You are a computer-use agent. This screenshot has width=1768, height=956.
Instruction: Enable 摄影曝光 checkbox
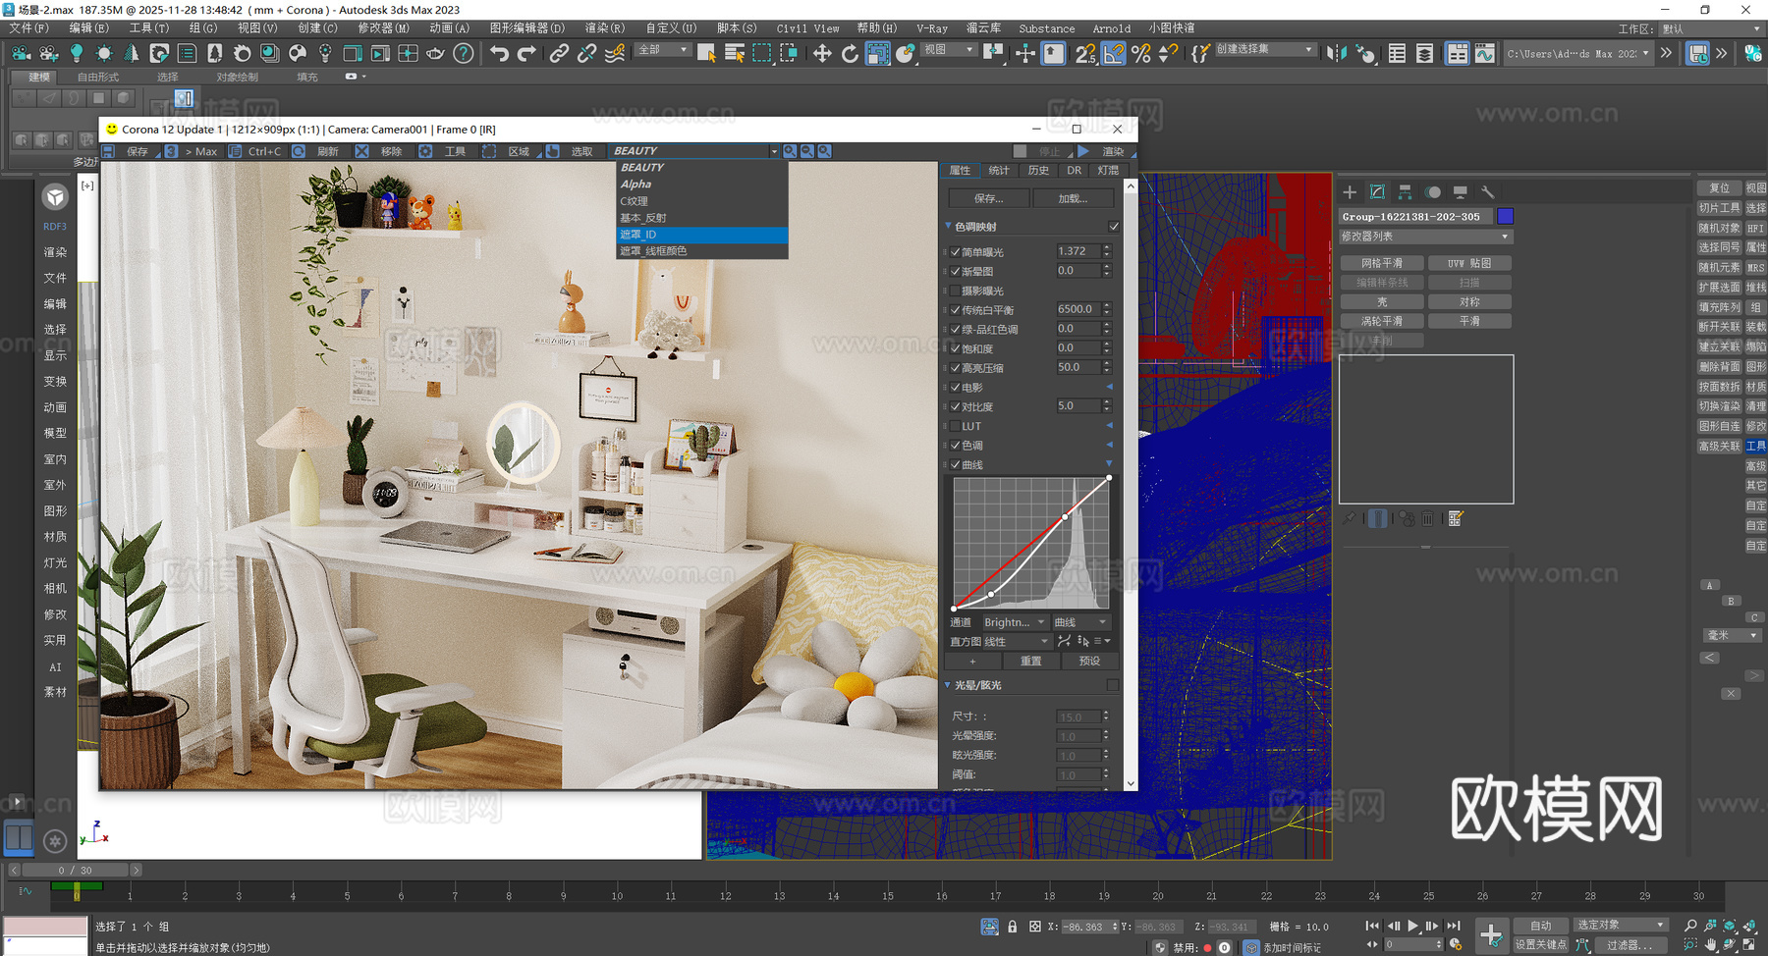click(x=955, y=291)
